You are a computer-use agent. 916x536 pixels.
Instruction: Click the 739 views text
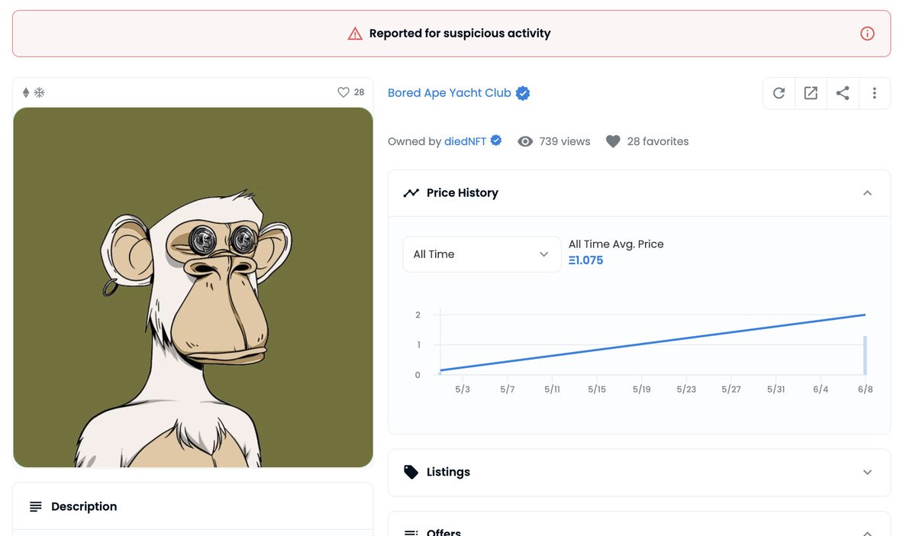565,141
